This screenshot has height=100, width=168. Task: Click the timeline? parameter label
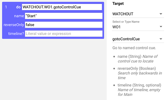pyautogui.click(x=16, y=34)
